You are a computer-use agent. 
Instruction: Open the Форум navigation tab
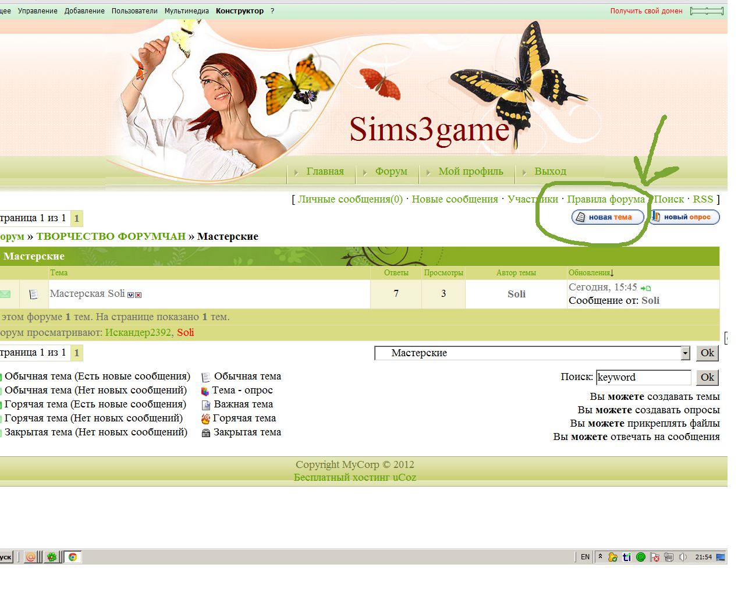pos(391,171)
